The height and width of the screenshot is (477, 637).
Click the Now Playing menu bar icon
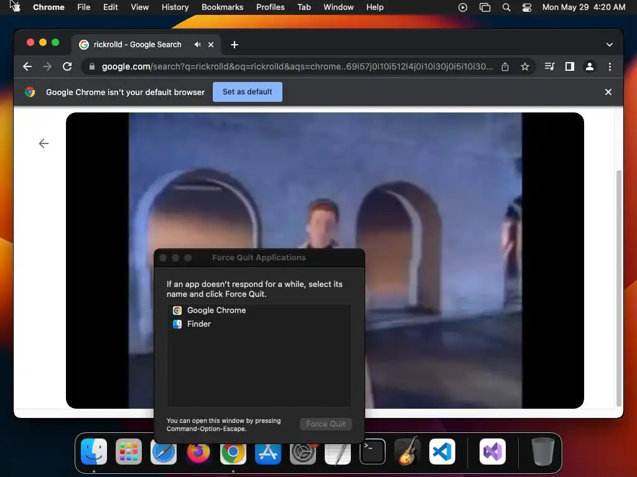(463, 7)
